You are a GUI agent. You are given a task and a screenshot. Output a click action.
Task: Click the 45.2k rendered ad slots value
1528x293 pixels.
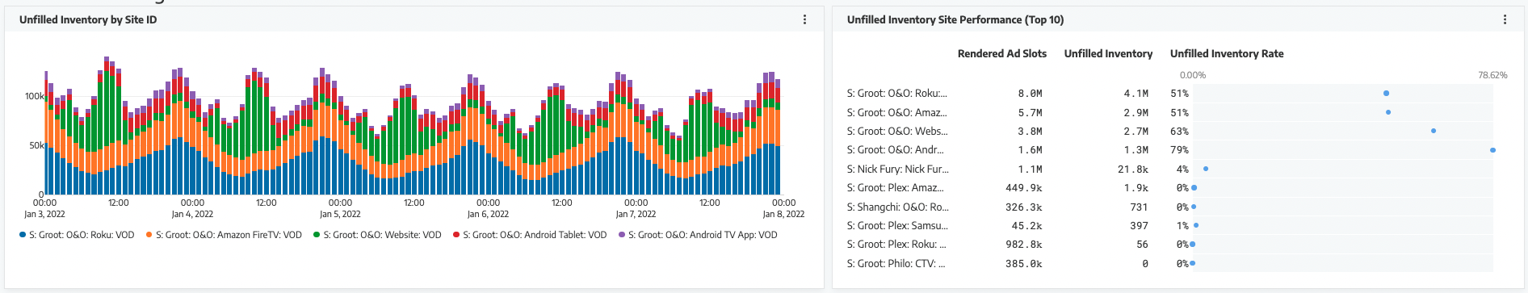tap(1026, 226)
